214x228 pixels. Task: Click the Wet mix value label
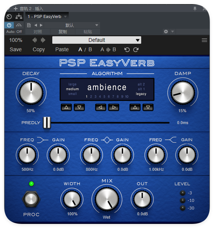(x=106, y=217)
